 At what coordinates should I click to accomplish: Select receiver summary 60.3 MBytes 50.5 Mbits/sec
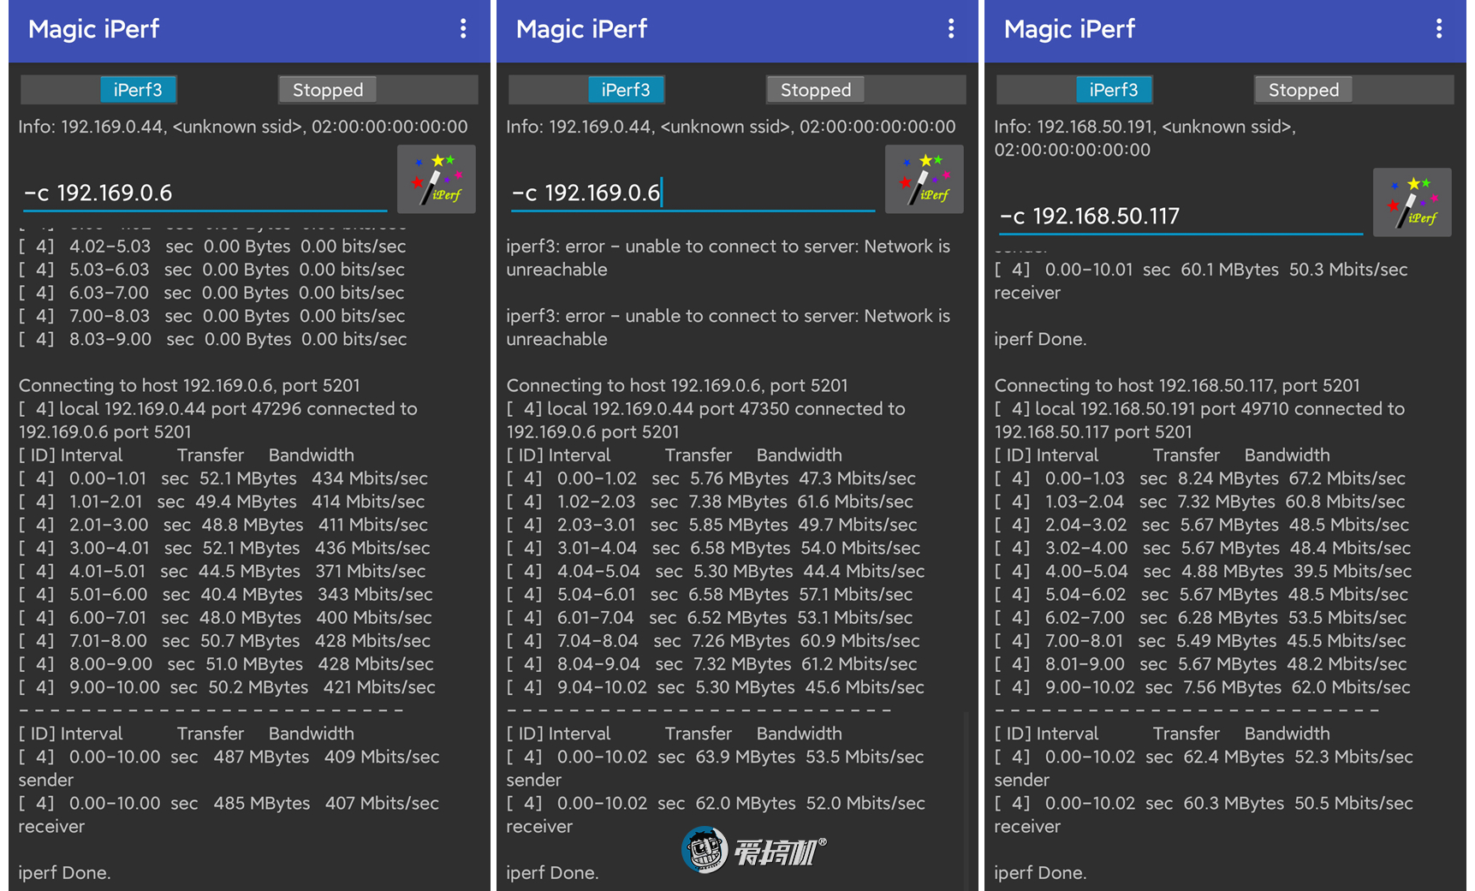point(1204,815)
